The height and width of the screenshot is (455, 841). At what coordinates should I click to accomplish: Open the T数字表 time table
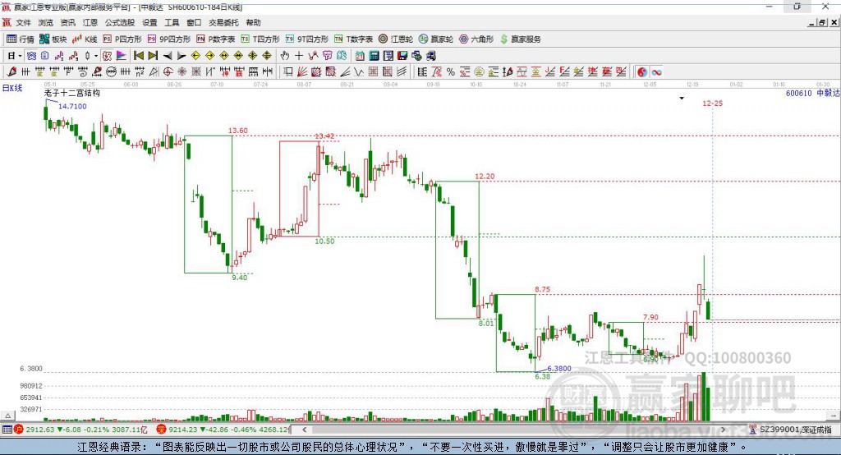[353, 39]
